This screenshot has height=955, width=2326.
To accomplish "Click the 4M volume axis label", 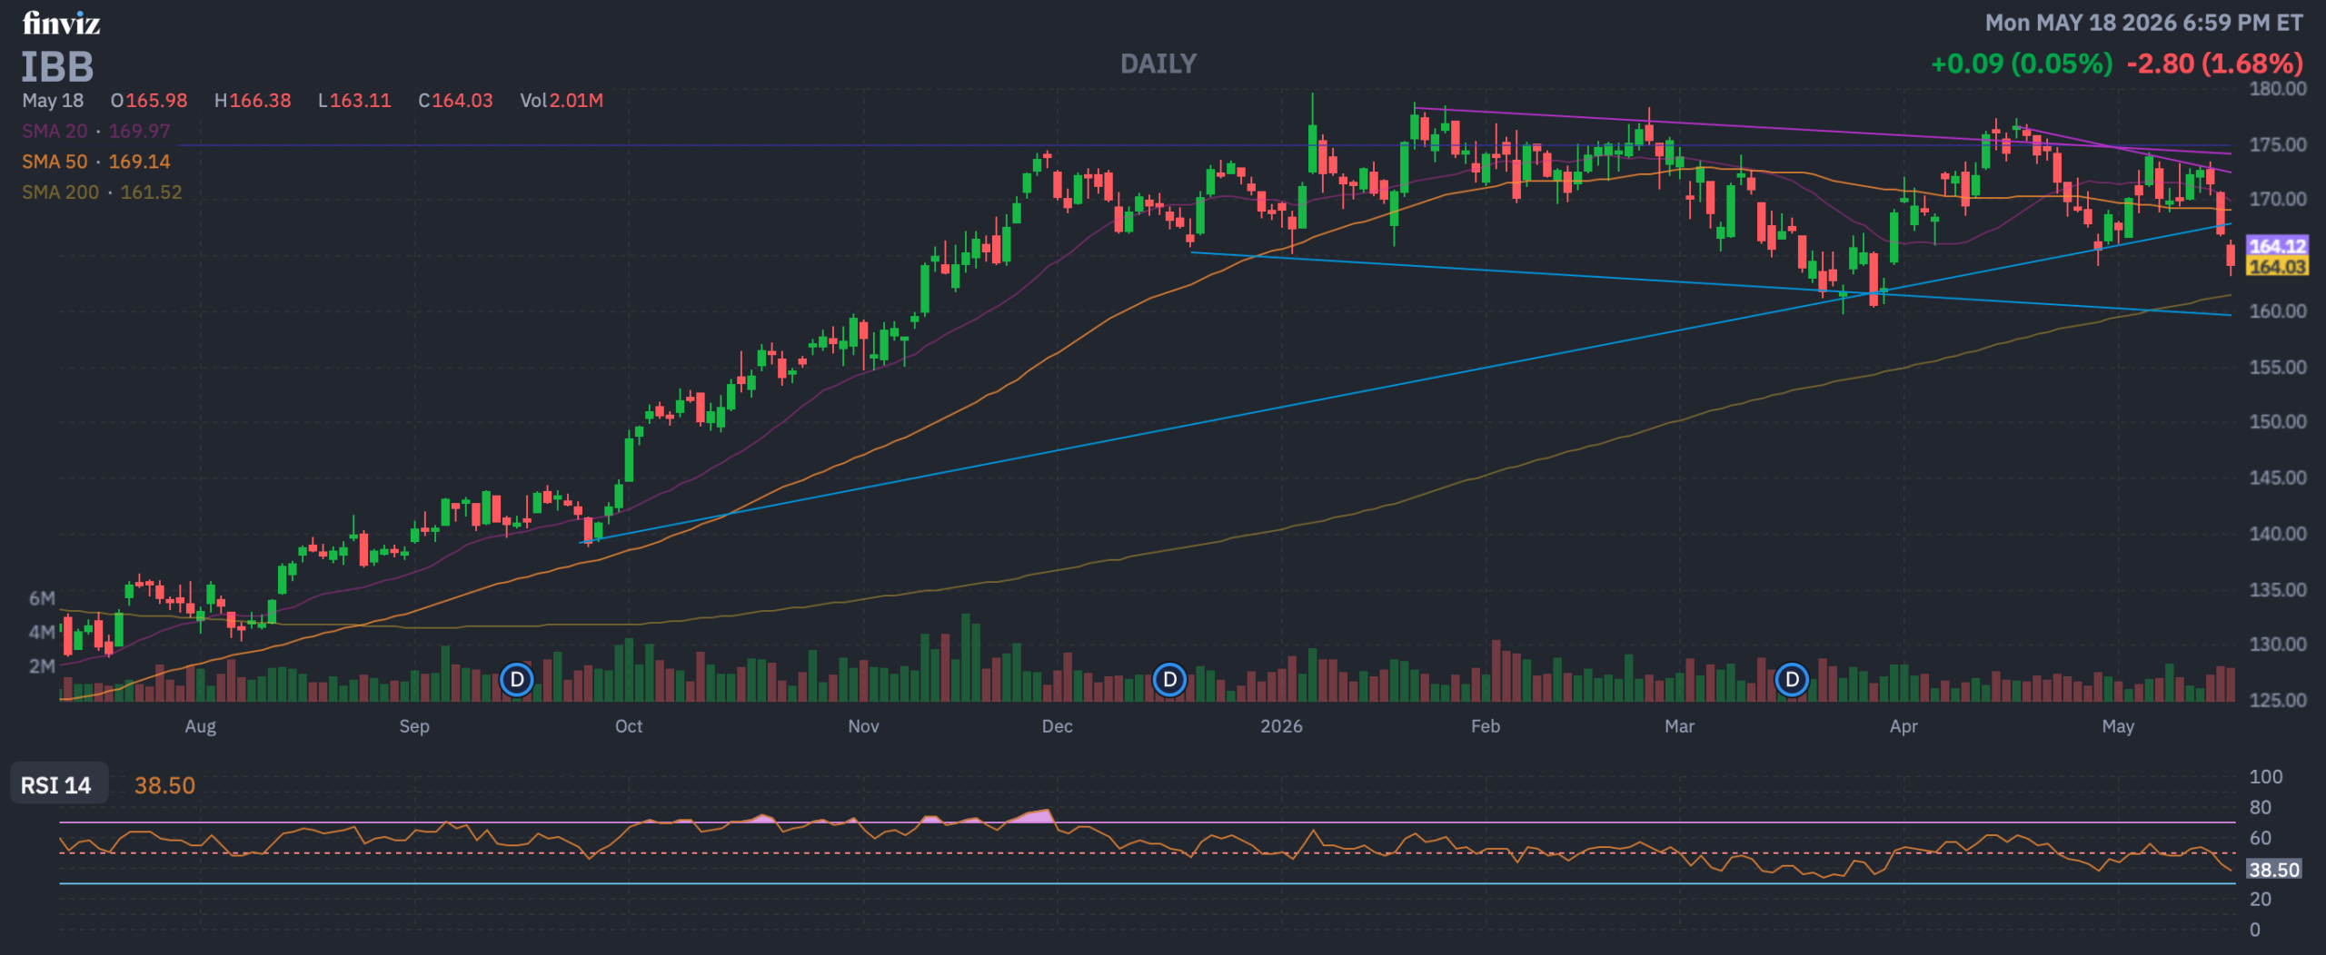I will click(42, 632).
